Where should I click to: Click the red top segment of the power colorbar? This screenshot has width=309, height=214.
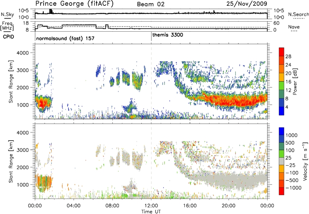(282, 52)
